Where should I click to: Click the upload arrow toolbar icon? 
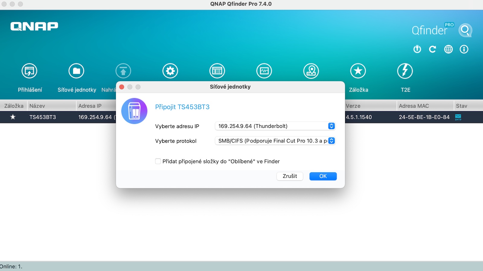coord(123,71)
